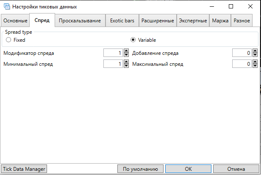Open the Спред tab
Screen dimensions: 261x175
[x=42, y=20]
